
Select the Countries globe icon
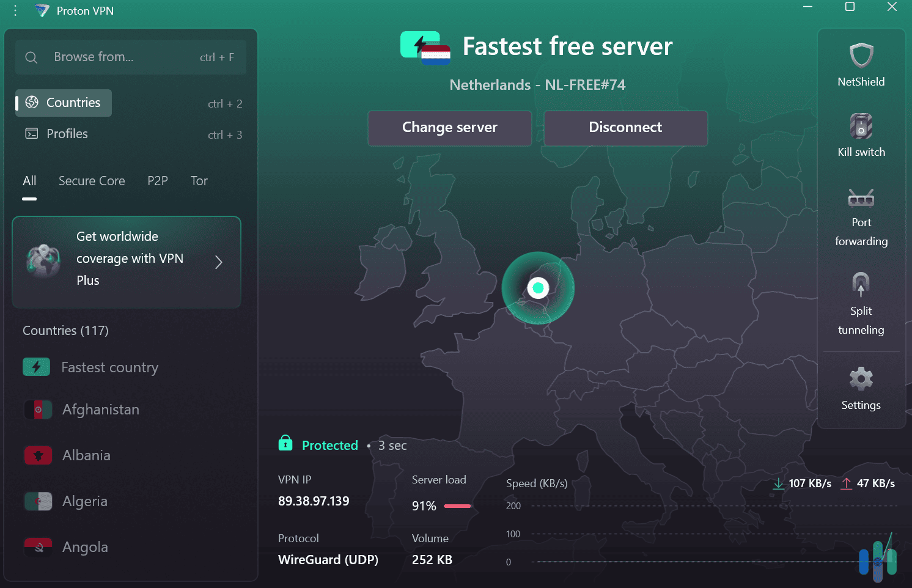click(x=31, y=103)
